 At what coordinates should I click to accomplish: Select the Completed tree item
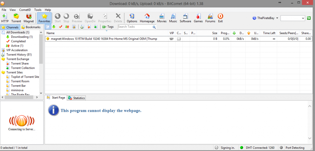[18, 41]
